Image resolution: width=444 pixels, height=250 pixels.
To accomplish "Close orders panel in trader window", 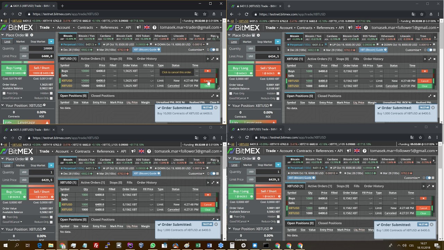I will point(217,59).
